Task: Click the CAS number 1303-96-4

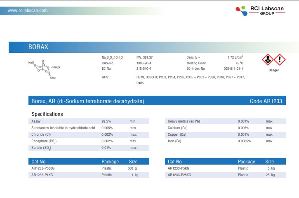Action: tap(144, 63)
